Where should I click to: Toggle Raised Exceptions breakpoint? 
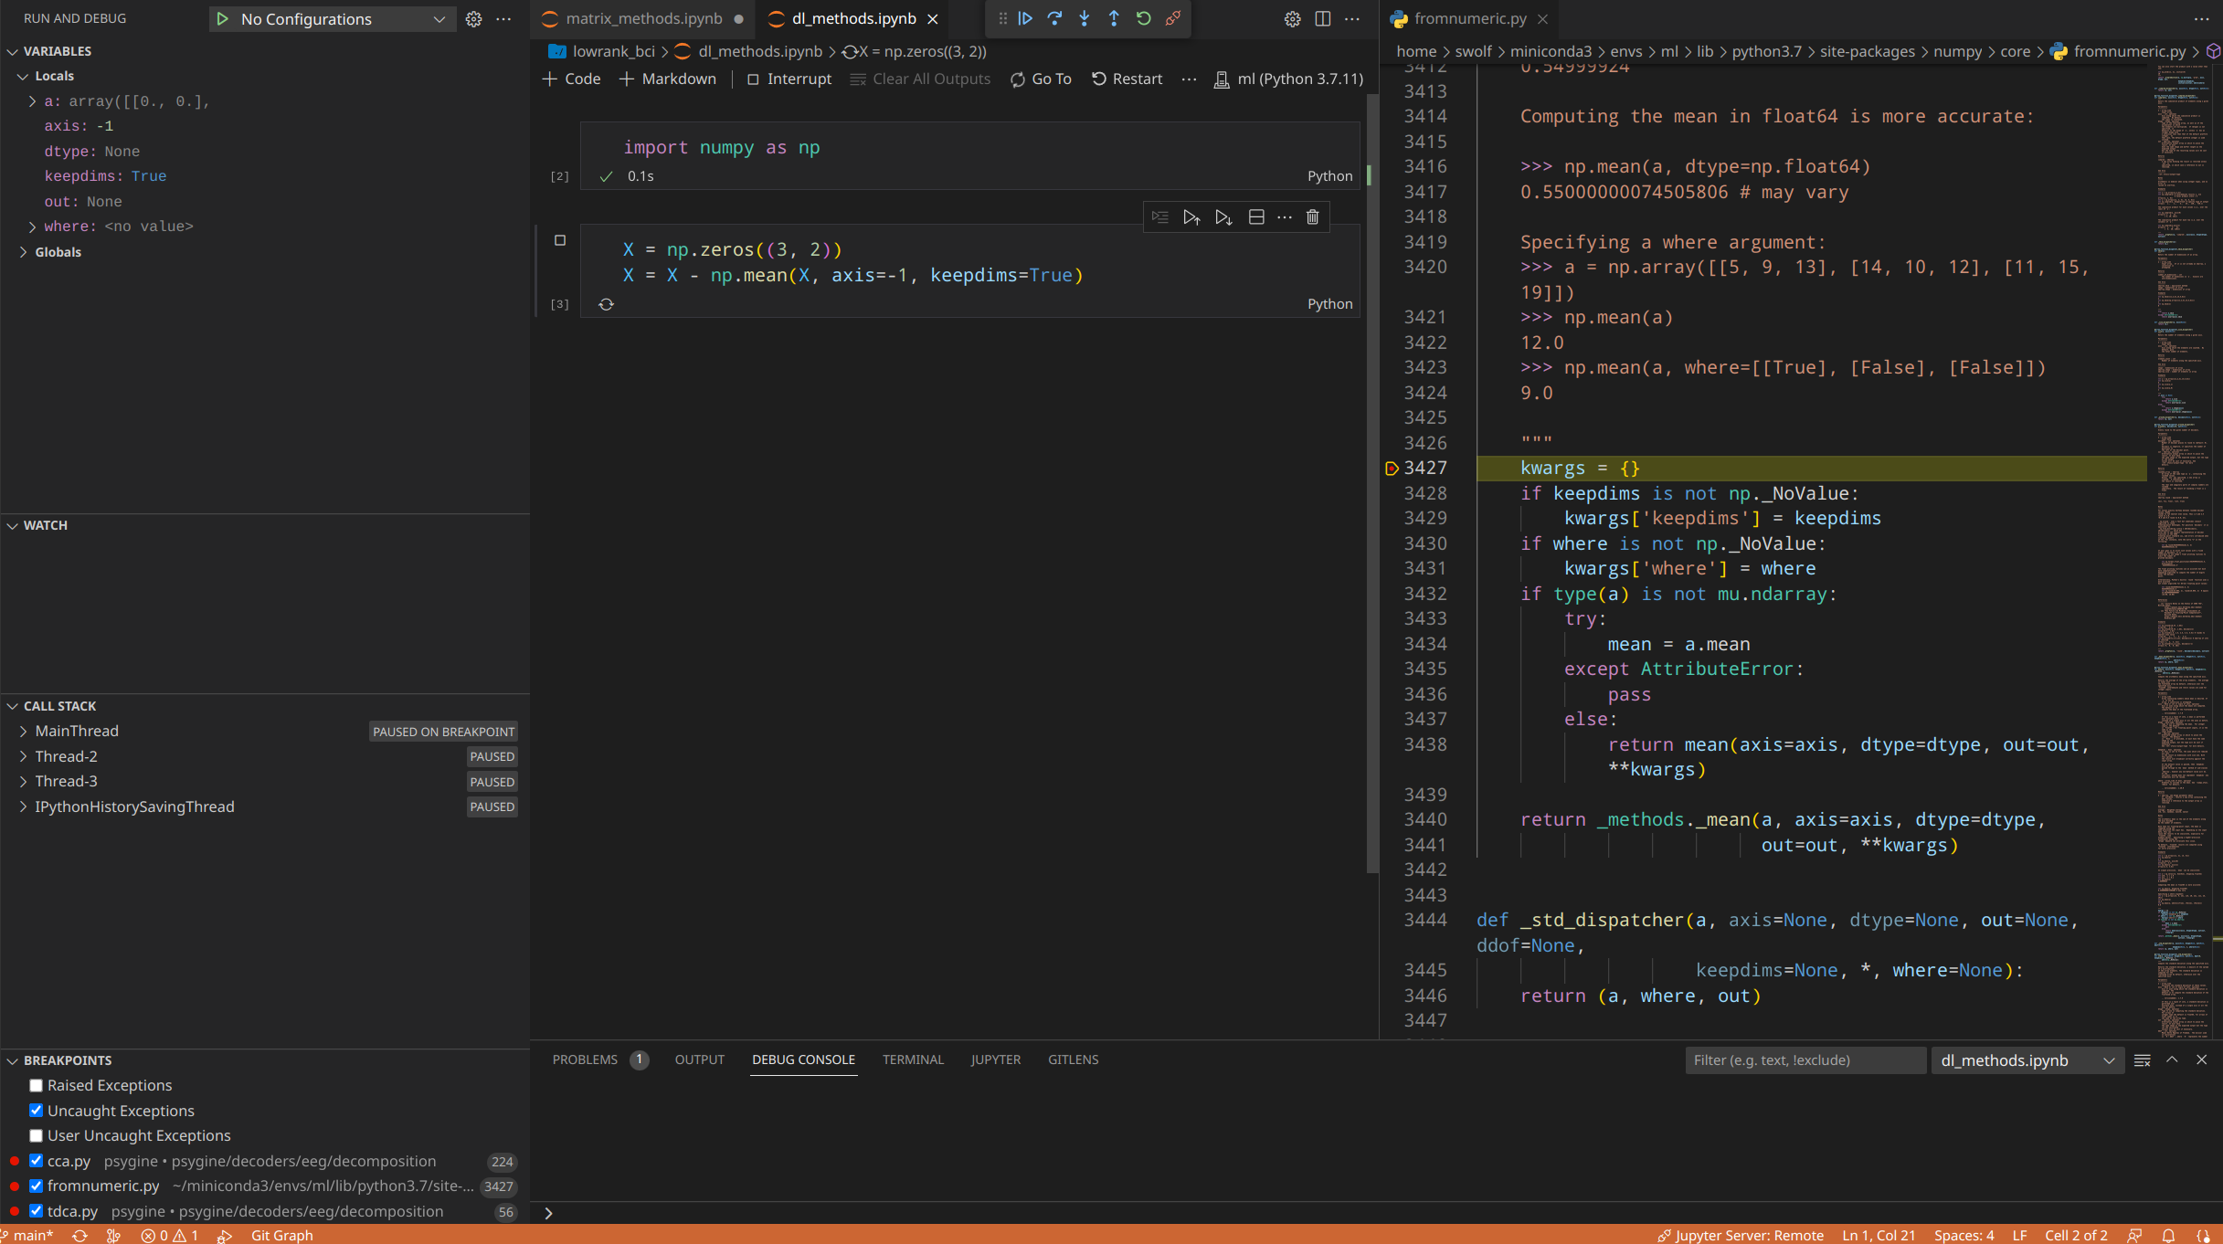[36, 1085]
